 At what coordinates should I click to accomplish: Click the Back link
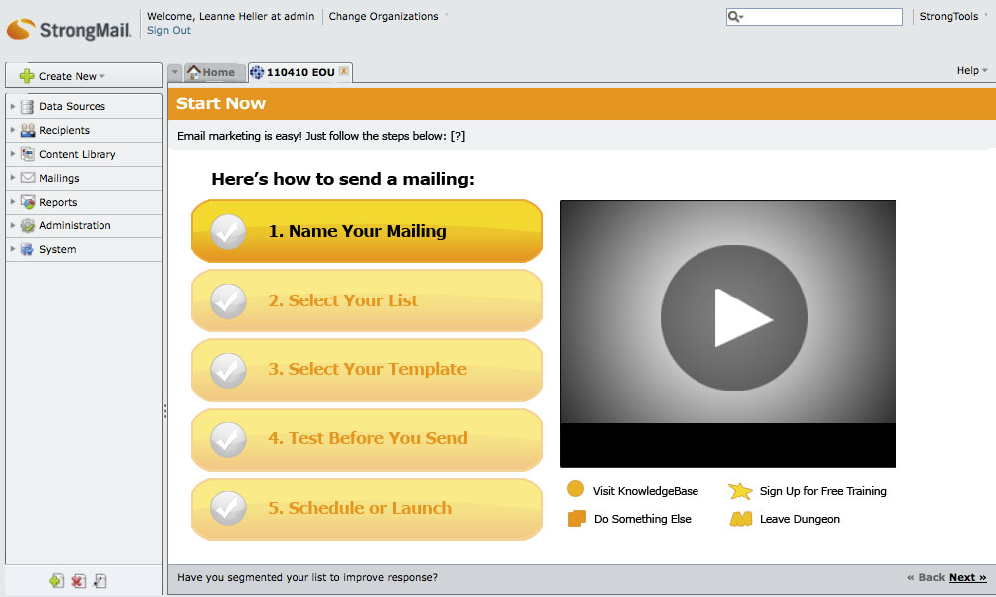[x=926, y=577]
